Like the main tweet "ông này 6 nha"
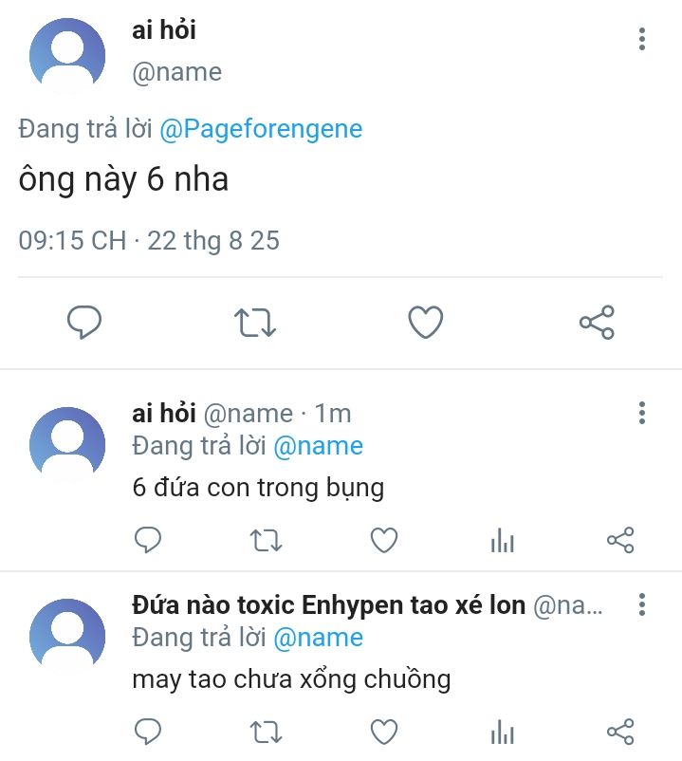 (x=426, y=324)
